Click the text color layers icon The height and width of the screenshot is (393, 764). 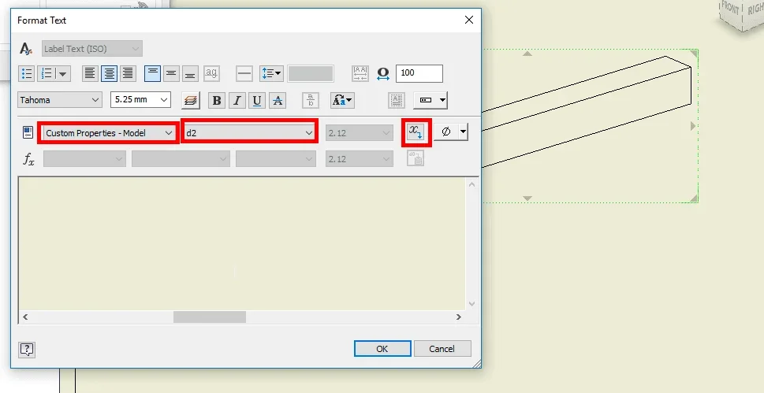click(x=191, y=101)
